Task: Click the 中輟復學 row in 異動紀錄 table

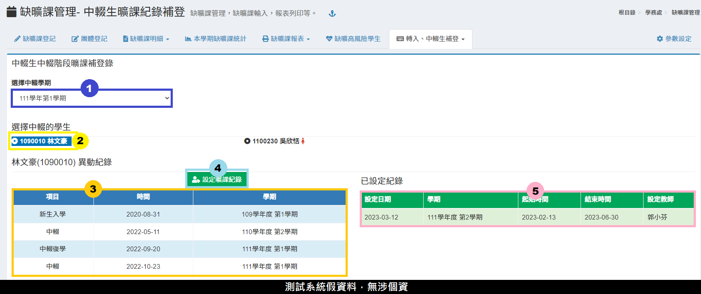Action: pos(179,249)
